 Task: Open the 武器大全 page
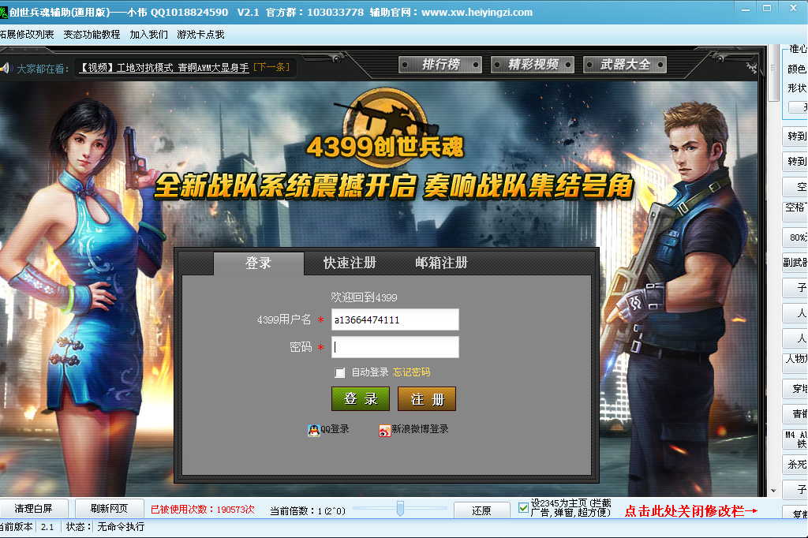pos(625,65)
